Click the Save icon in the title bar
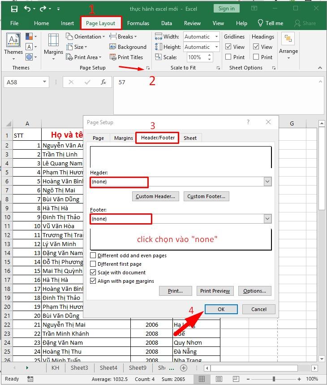This screenshot has width=327, height=385. point(14,9)
